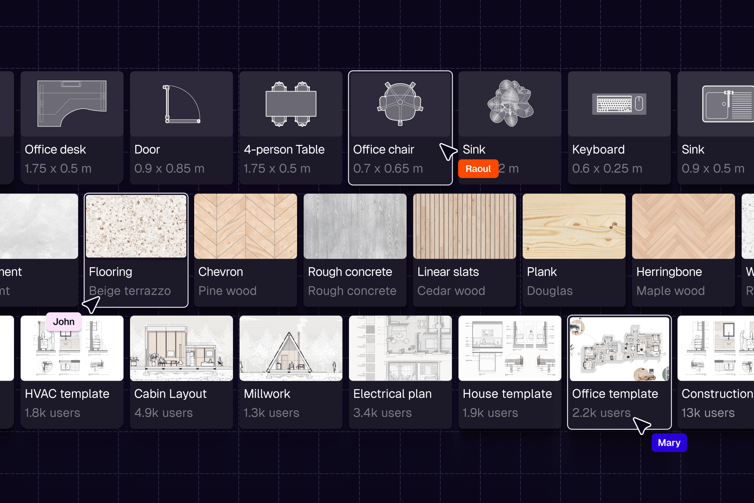Open the Electrical plan template
754x503 pixels.
[x=400, y=348]
